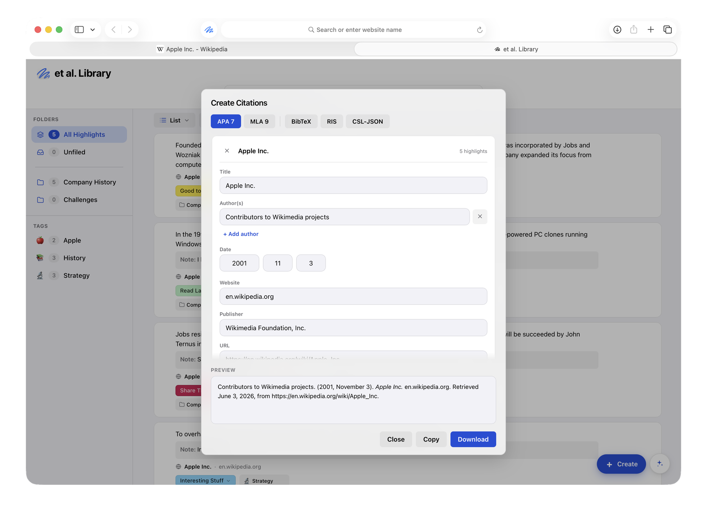This screenshot has width=707, height=519.
Task: Edit the Title field containing Apple Inc.
Action: click(353, 186)
